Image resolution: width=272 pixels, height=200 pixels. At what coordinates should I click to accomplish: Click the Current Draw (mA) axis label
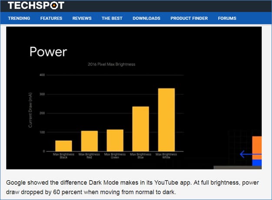point(30,110)
